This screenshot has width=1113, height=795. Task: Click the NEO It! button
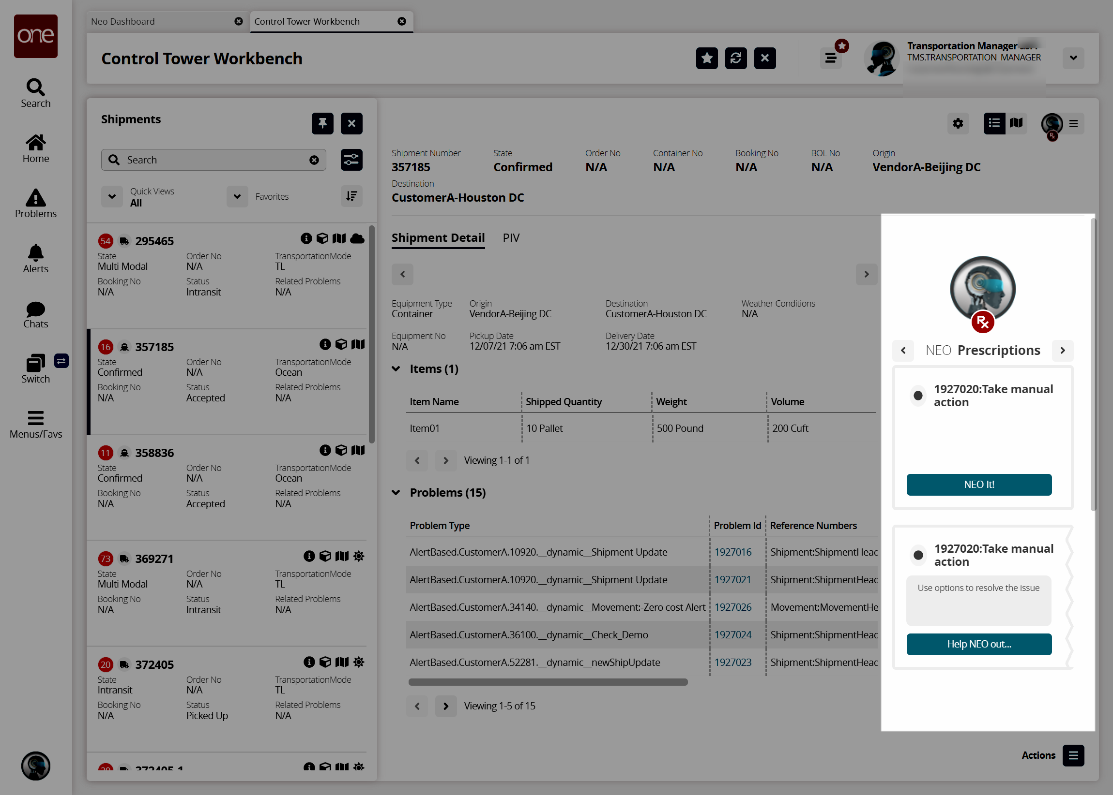click(x=978, y=484)
